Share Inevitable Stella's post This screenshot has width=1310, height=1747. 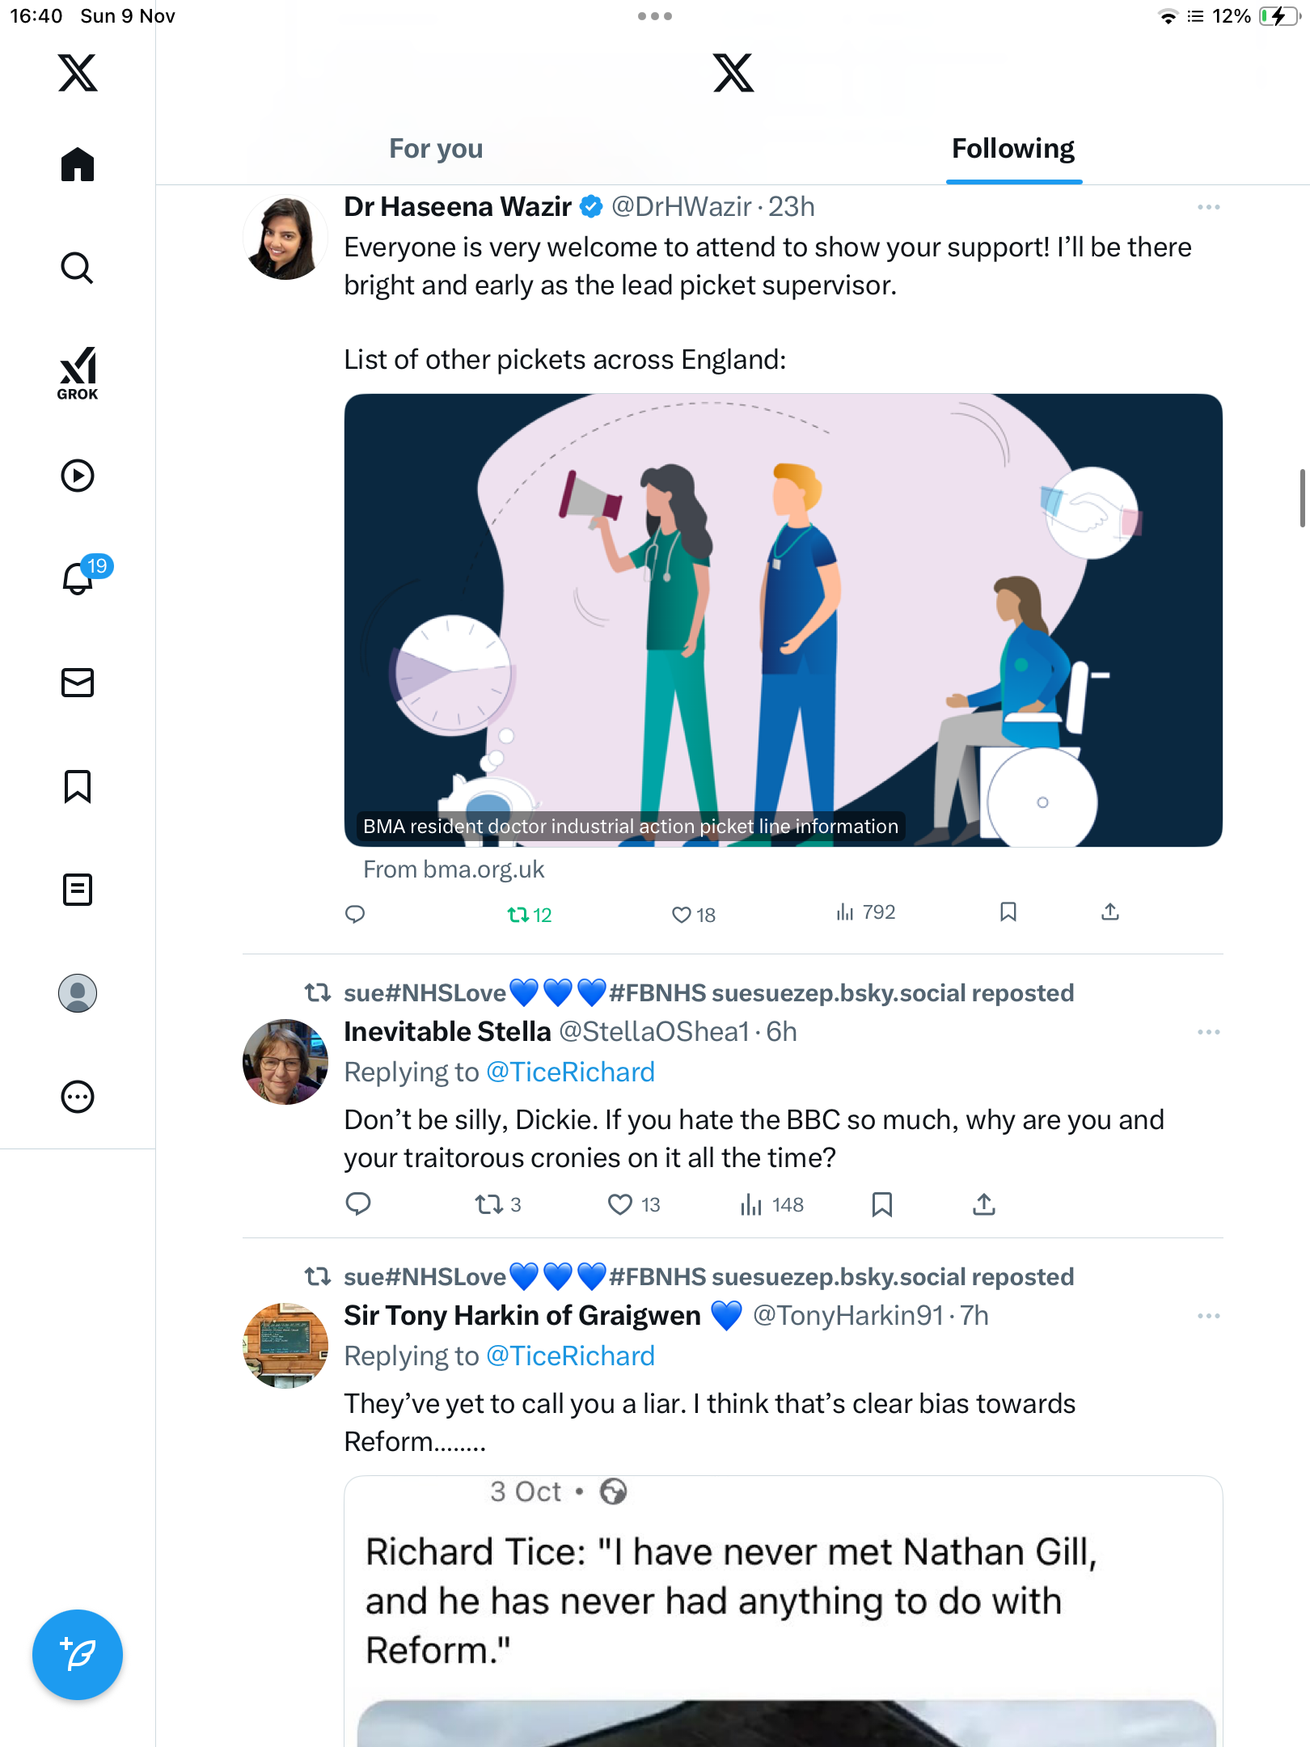(x=983, y=1204)
